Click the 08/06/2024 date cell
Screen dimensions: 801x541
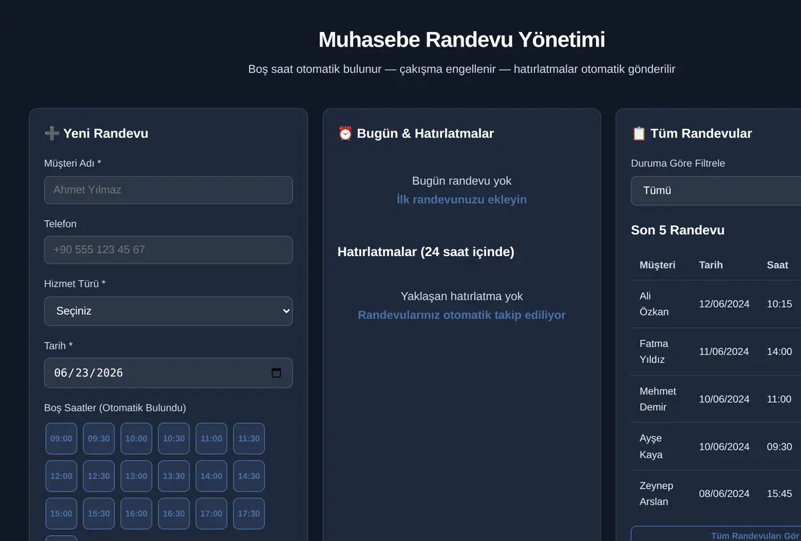[724, 494]
